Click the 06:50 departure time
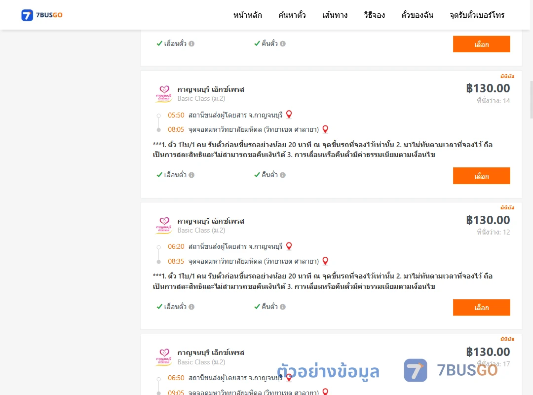 [x=176, y=378]
